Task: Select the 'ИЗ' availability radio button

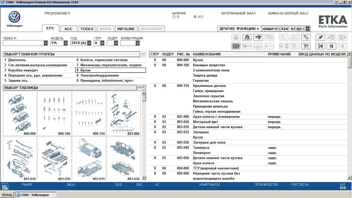Action: (195, 17)
